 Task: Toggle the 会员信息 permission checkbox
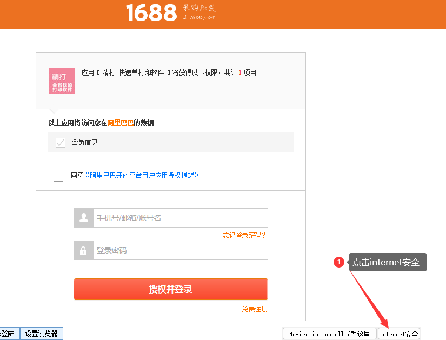pyautogui.click(x=61, y=143)
